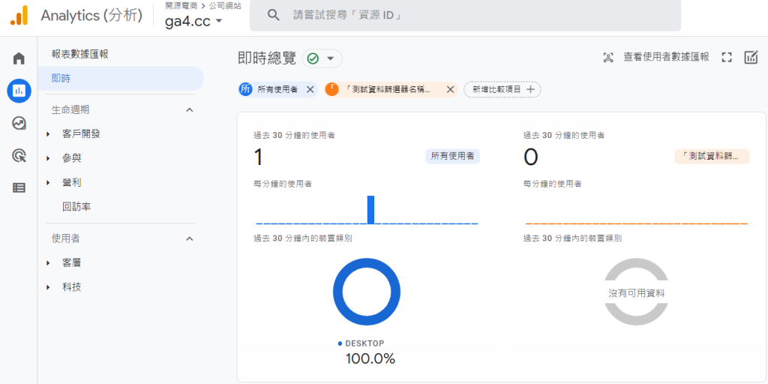Click 新增比較項目 button
768x384 pixels.
pos(502,90)
